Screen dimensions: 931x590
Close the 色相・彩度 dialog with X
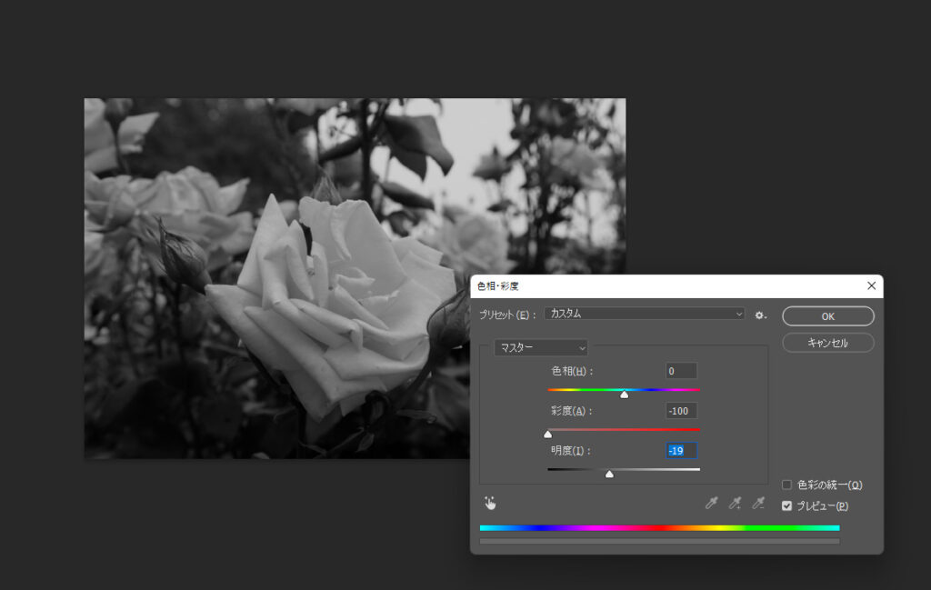click(871, 285)
